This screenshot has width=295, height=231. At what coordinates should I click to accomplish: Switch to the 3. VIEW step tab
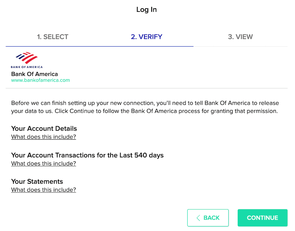coord(240,37)
